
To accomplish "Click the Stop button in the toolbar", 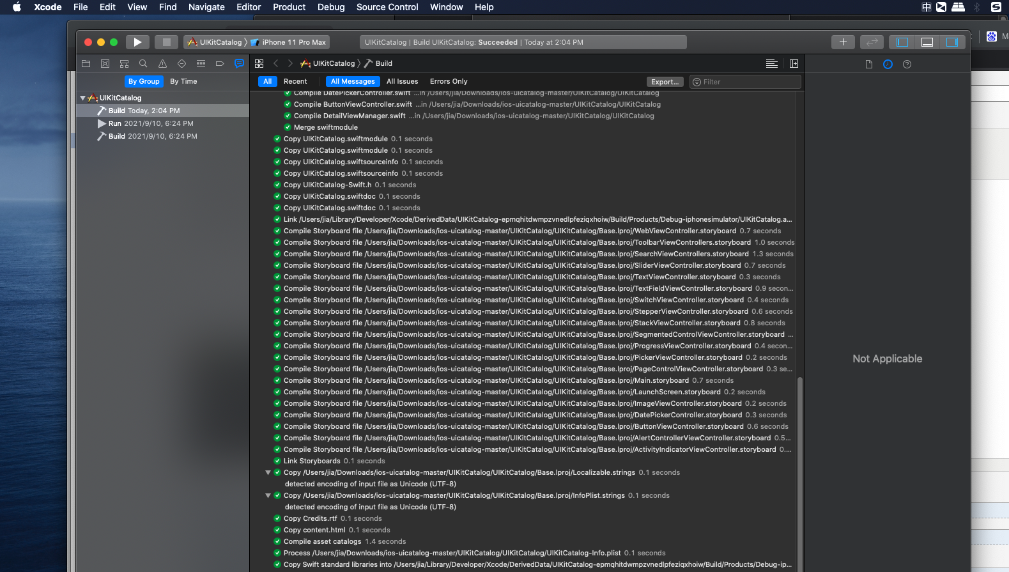I will [166, 42].
